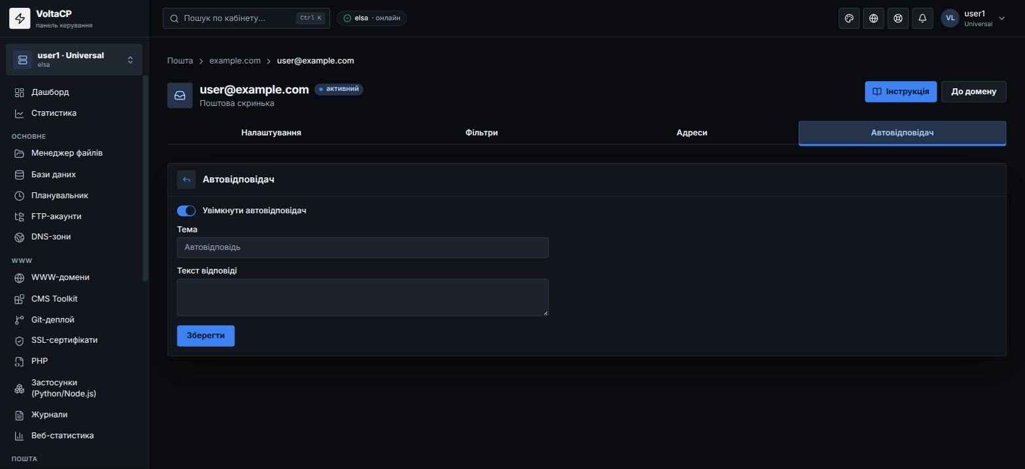Toggle the Увімкнути автовідповідач switch

tap(186, 211)
